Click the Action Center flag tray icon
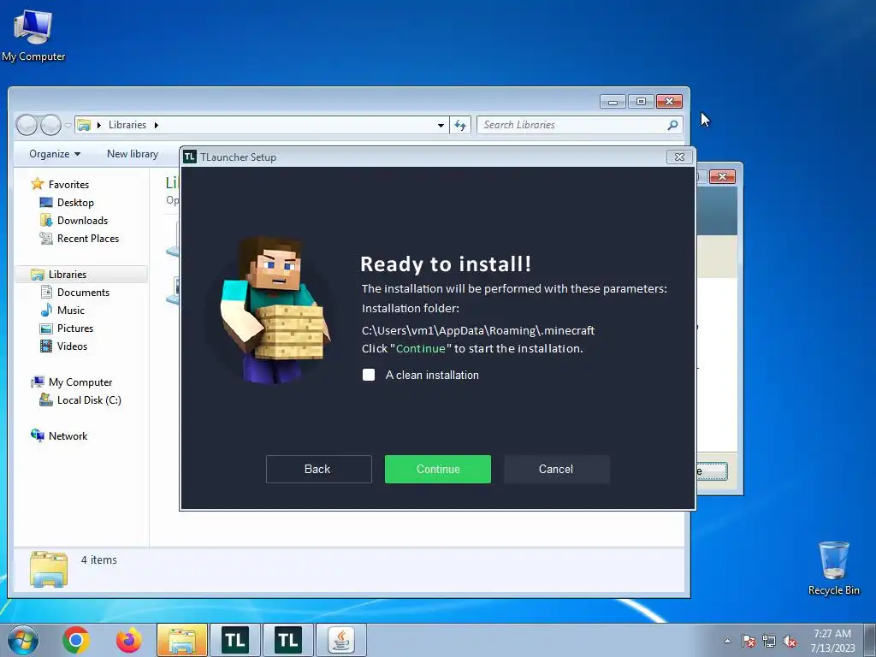The height and width of the screenshot is (657, 876). pyautogui.click(x=749, y=641)
